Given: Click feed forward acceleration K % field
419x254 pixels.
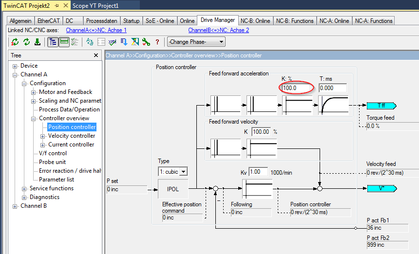Looking at the screenshot, I should (x=296, y=88).
